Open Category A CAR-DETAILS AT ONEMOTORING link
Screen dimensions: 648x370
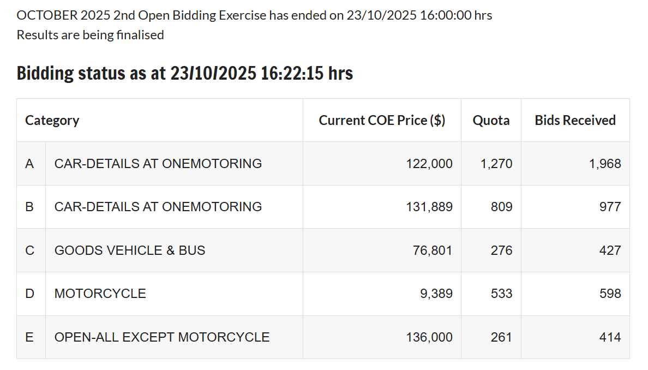[x=158, y=163]
